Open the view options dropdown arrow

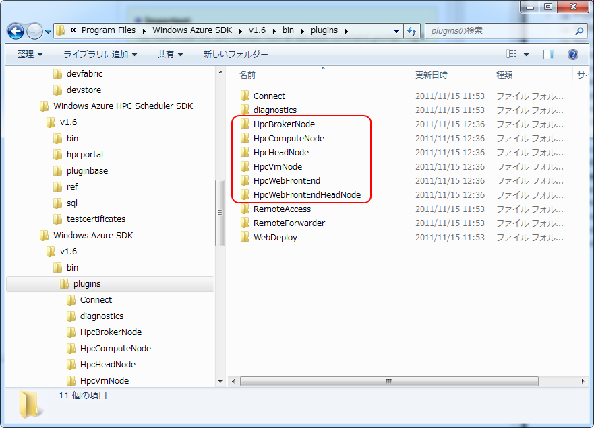pyautogui.click(x=526, y=55)
